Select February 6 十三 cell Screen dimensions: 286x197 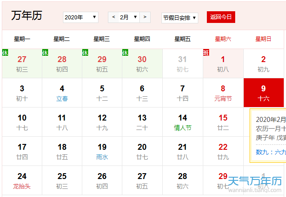click(x=142, y=93)
